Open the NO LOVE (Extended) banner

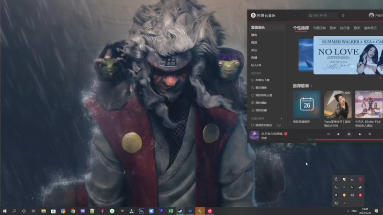(348, 55)
